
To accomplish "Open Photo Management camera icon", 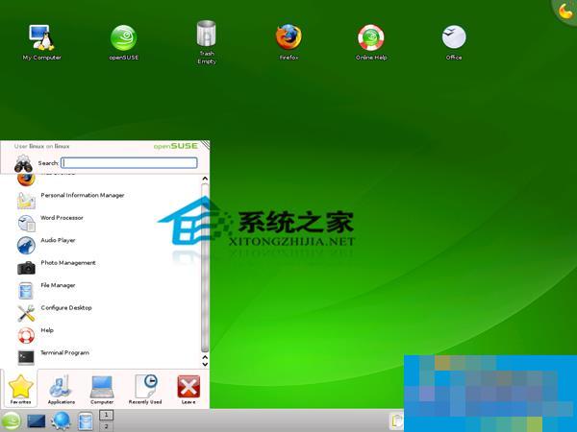I will (x=26, y=268).
